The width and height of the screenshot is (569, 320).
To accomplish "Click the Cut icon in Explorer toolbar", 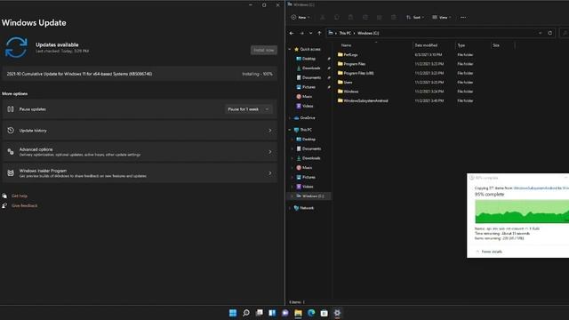I will [x=323, y=18].
